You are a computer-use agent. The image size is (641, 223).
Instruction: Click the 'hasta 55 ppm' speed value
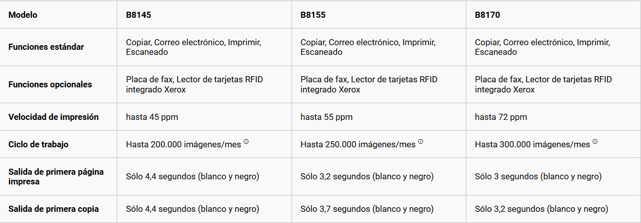(326, 117)
